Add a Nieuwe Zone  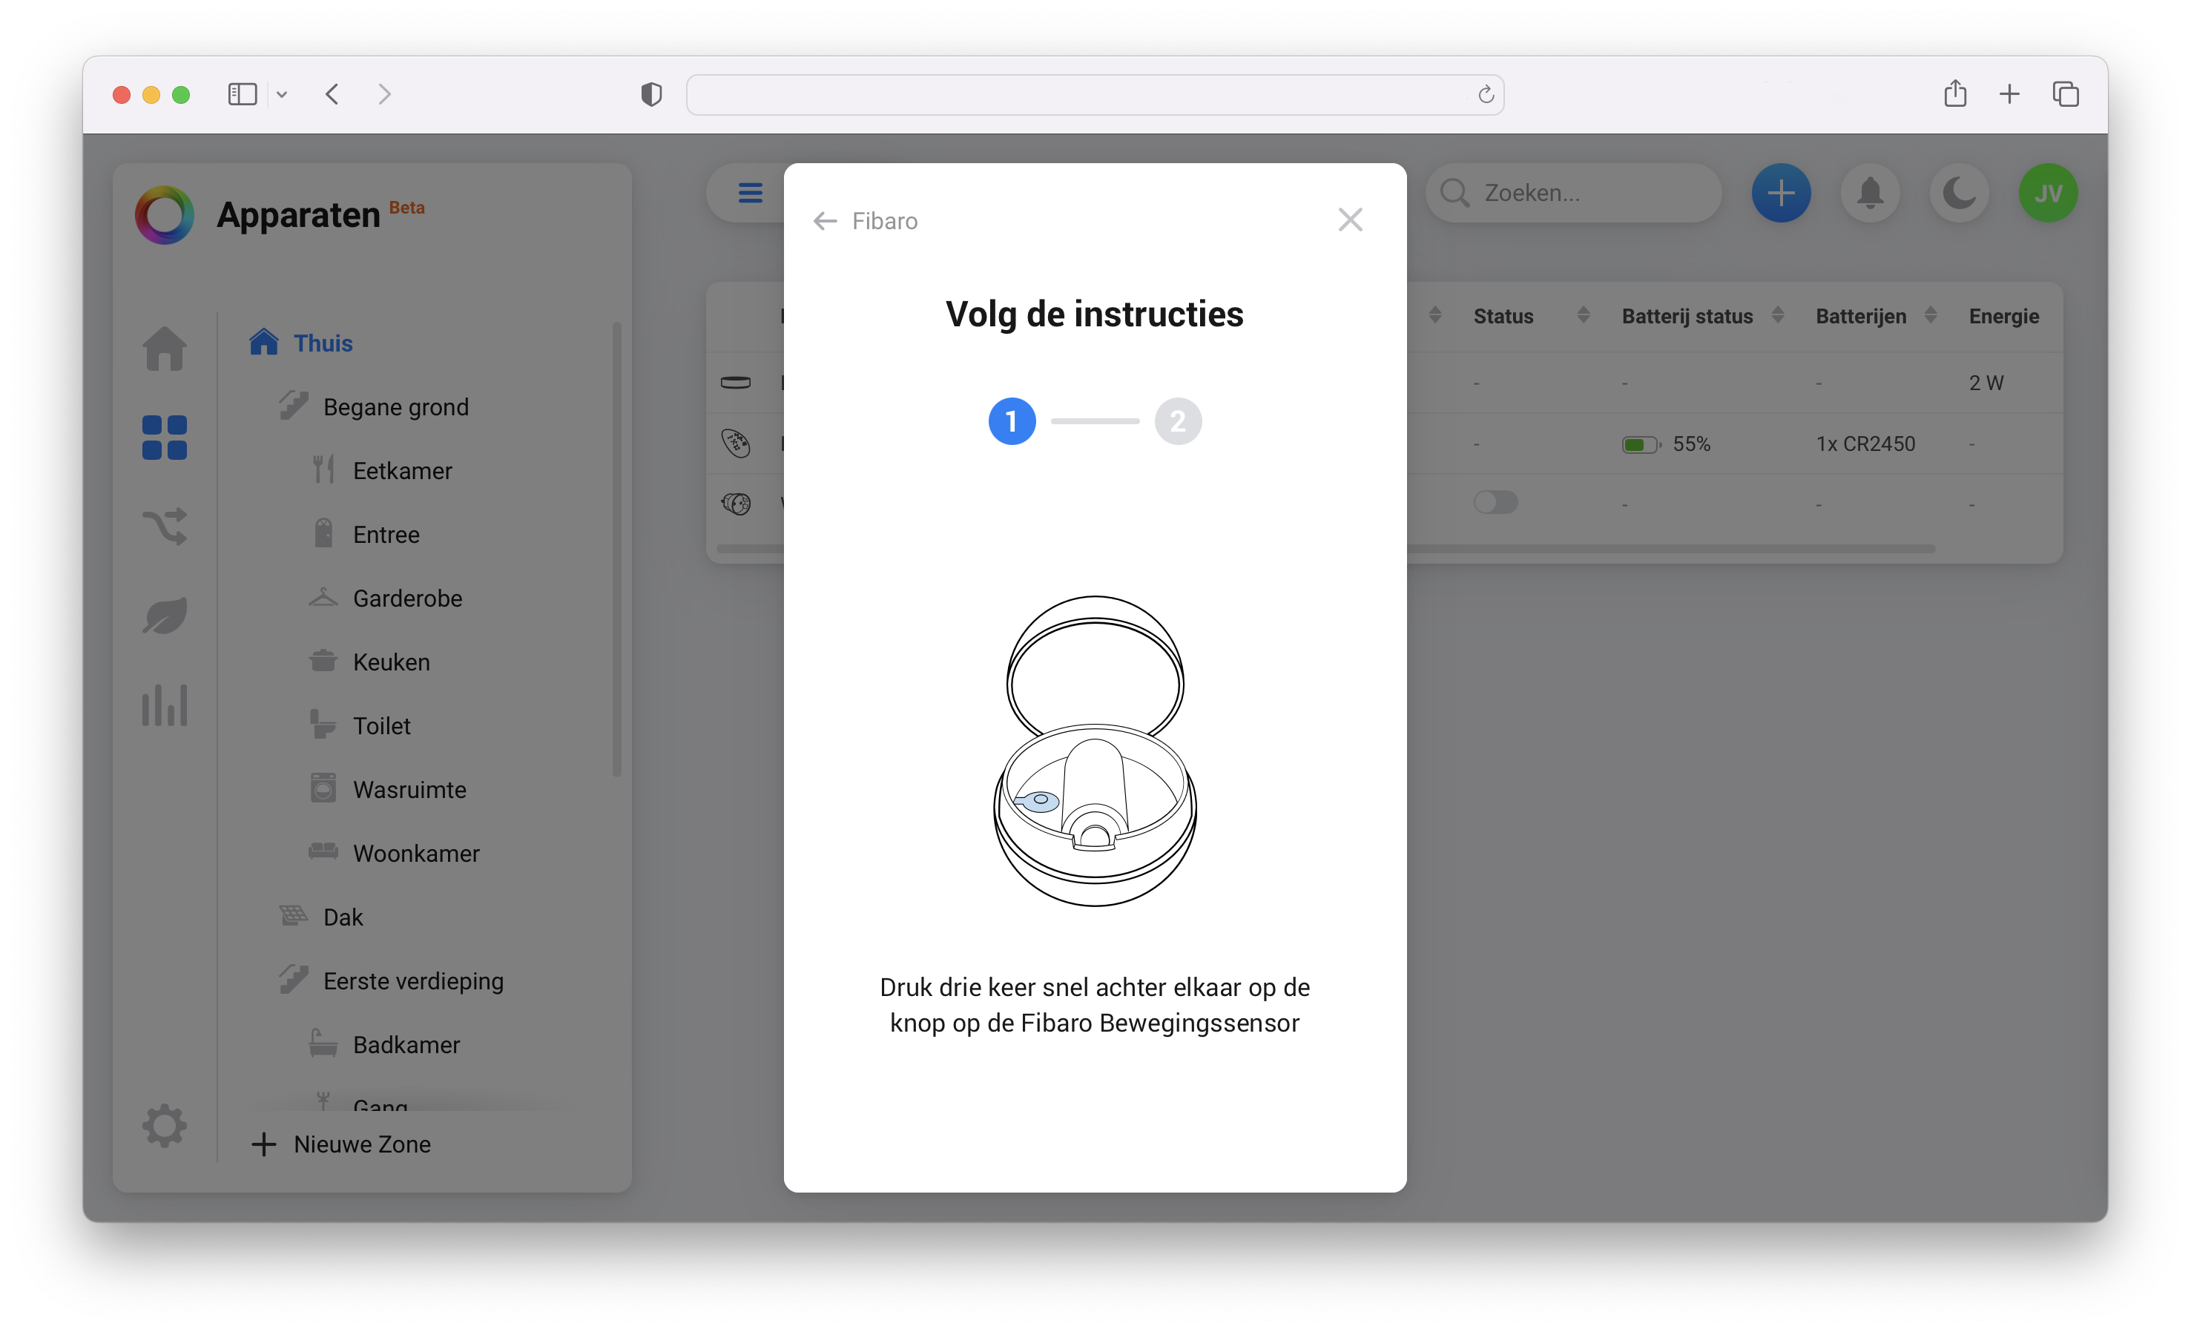[x=341, y=1144]
